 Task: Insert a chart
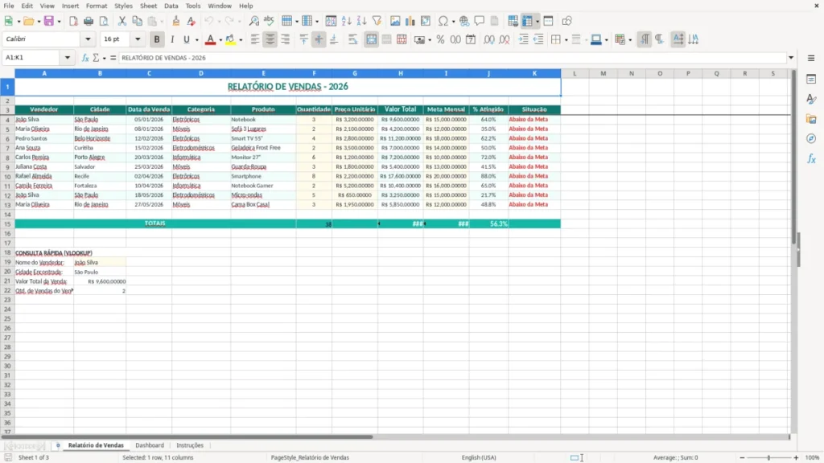(x=410, y=21)
